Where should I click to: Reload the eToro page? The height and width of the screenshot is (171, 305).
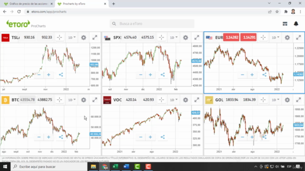19,11
